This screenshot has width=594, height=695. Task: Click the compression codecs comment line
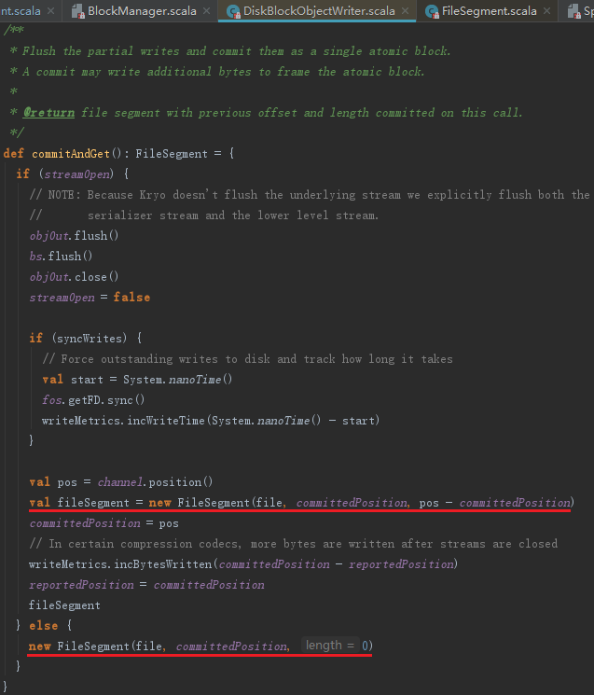293,544
